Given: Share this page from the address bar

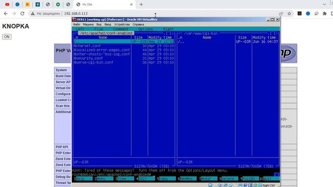Looking at the screenshot, I should click(281, 14).
